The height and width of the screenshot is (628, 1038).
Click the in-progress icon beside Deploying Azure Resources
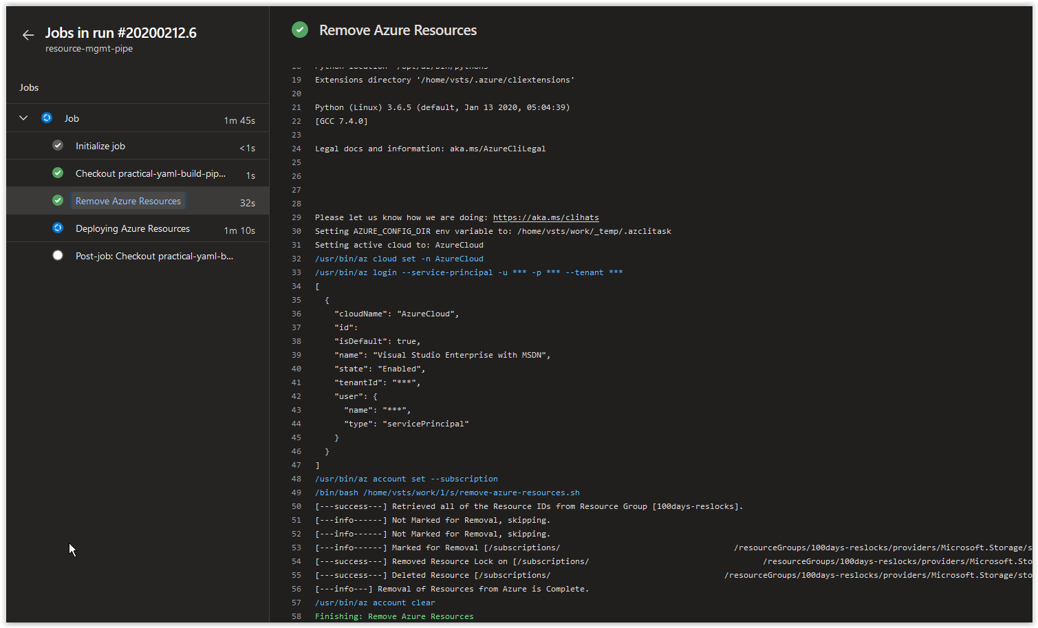pyautogui.click(x=58, y=228)
